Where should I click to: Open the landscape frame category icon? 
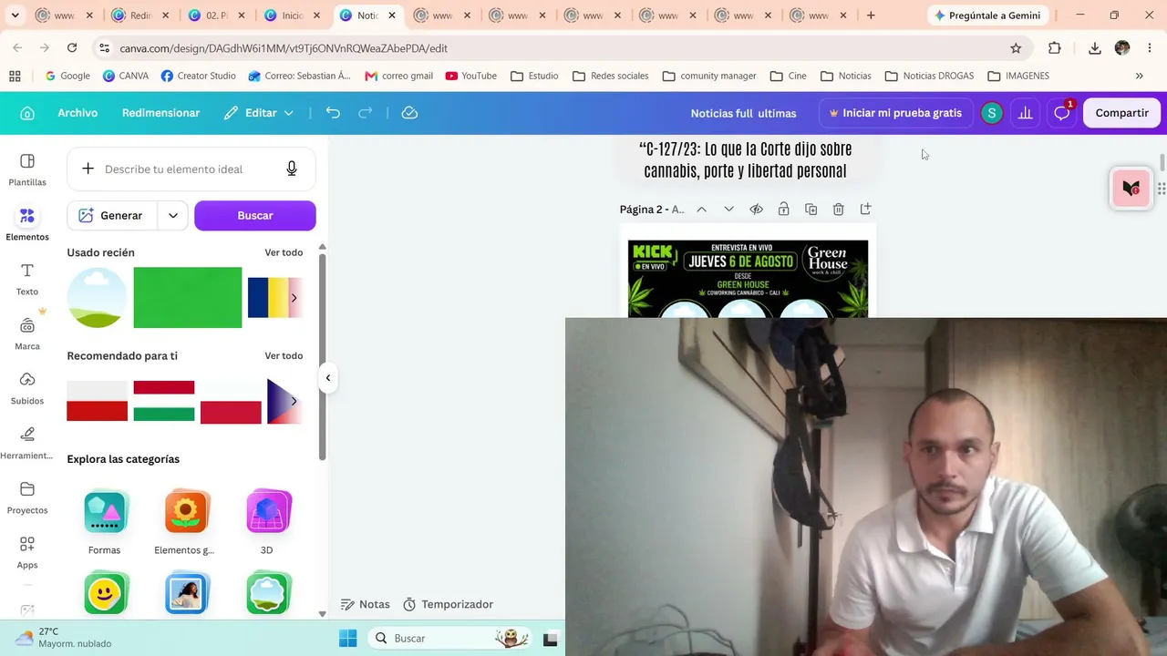[267, 593]
